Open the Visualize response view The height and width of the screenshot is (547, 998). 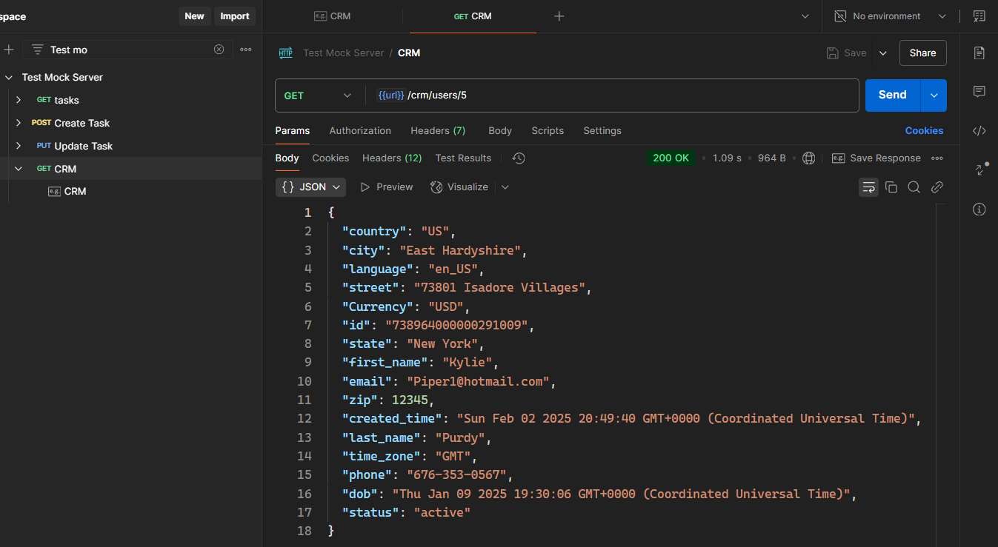(459, 187)
